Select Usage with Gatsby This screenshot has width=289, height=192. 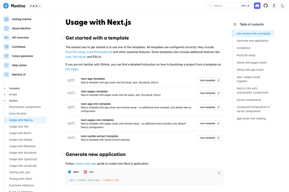point(21,140)
